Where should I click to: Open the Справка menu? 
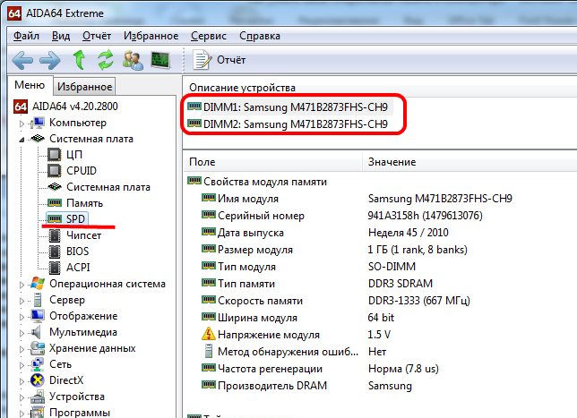click(260, 36)
